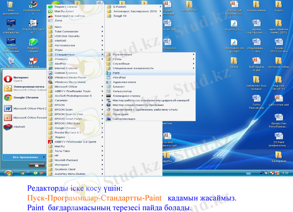This screenshot has height=212, width=293.
Task: Open Windows Media Player from programs list
Action: tap(70, 77)
